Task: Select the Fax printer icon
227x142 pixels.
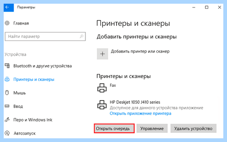Action: pyautogui.click(x=102, y=88)
